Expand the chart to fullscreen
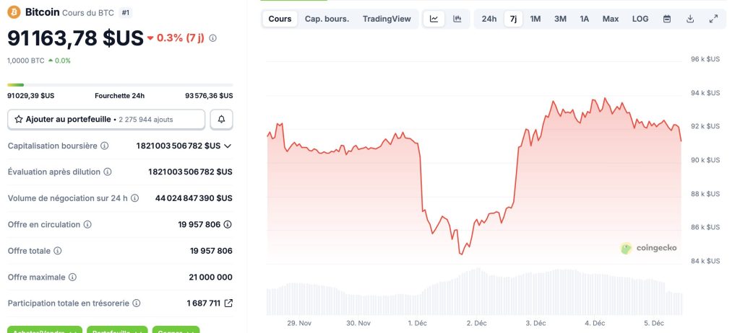The image size is (740, 333). click(713, 19)
